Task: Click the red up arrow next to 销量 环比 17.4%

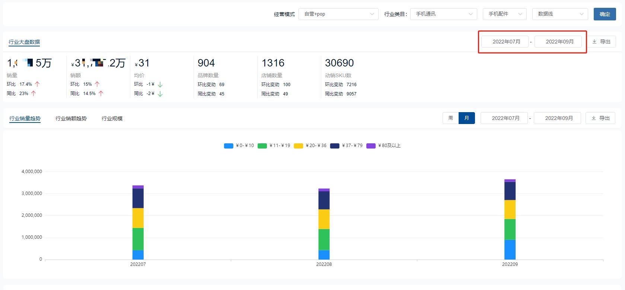Action: click(x=37, y=84)
